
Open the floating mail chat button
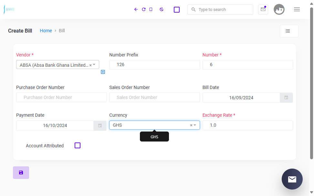[x=292, y=179]
